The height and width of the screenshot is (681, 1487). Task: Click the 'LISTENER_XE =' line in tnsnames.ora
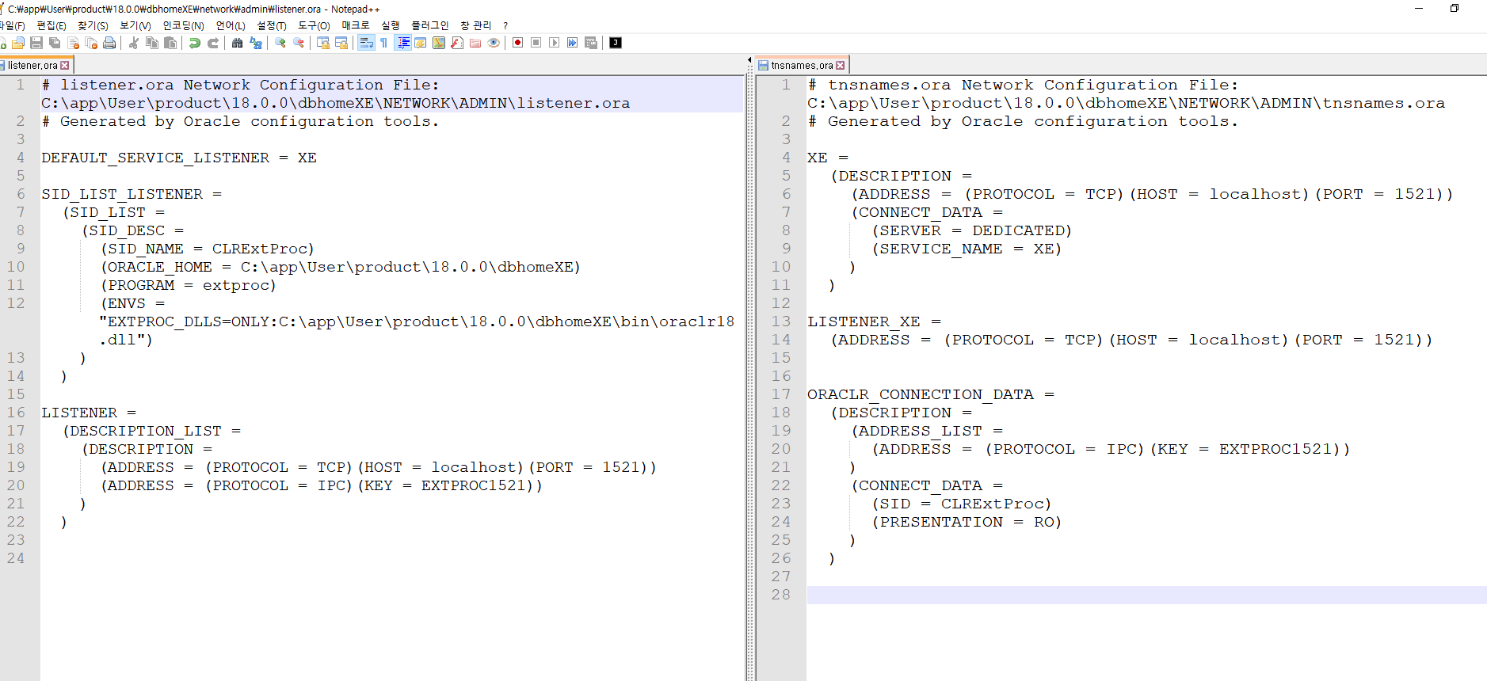[x=874, y=321]
